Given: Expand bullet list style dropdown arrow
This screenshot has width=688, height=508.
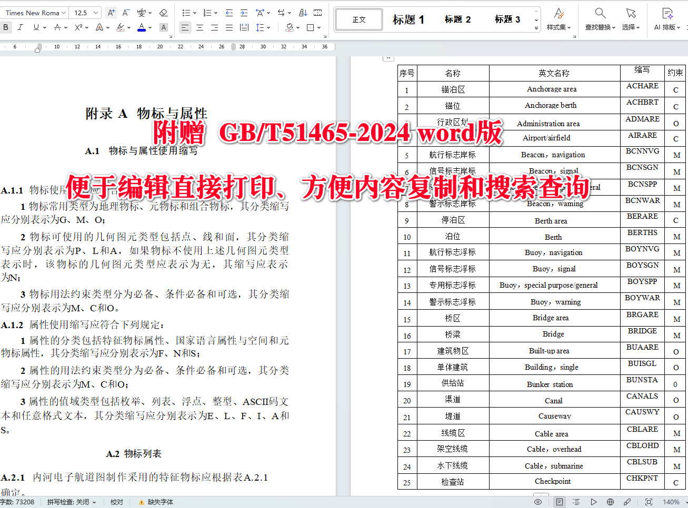Looking at the screenshot, I should (x=194, y=13).
